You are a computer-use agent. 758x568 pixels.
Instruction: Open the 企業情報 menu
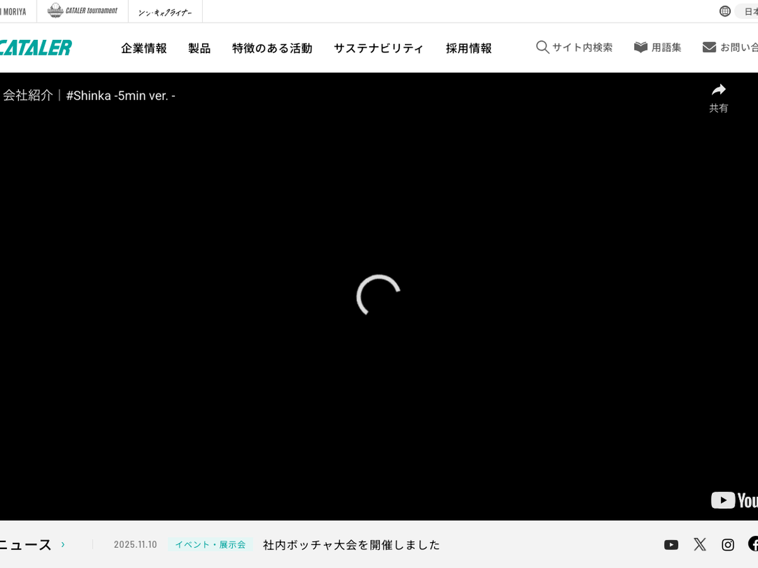[144, 49]
